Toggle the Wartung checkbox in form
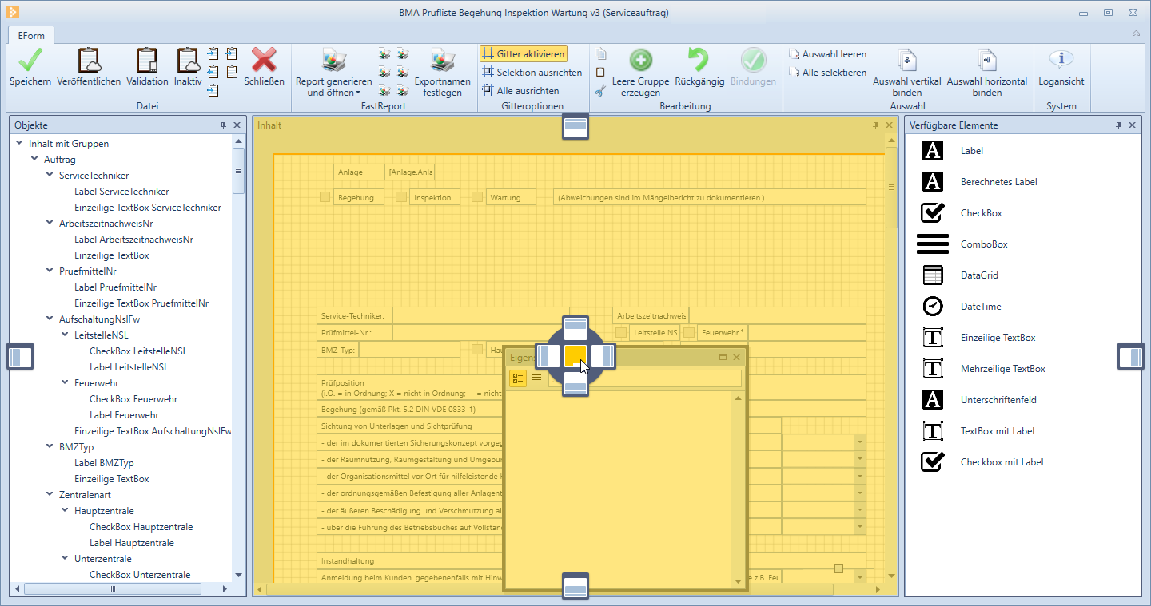The width and height of the screenshot is (1151, 606). (x=477, y=197)
